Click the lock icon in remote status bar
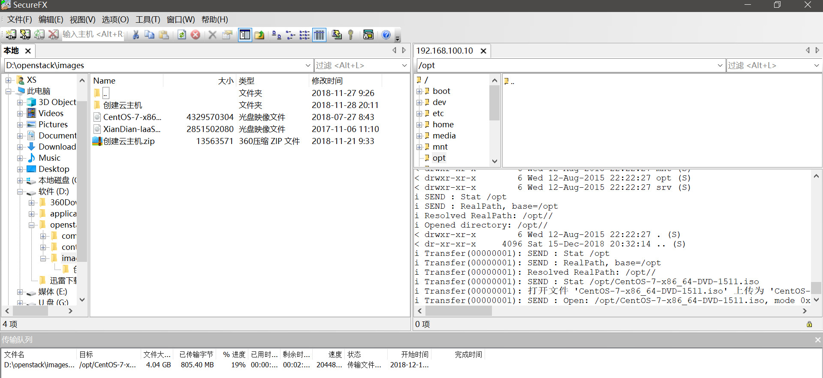Viewport: 823px width, 378px height. point(809,324)
